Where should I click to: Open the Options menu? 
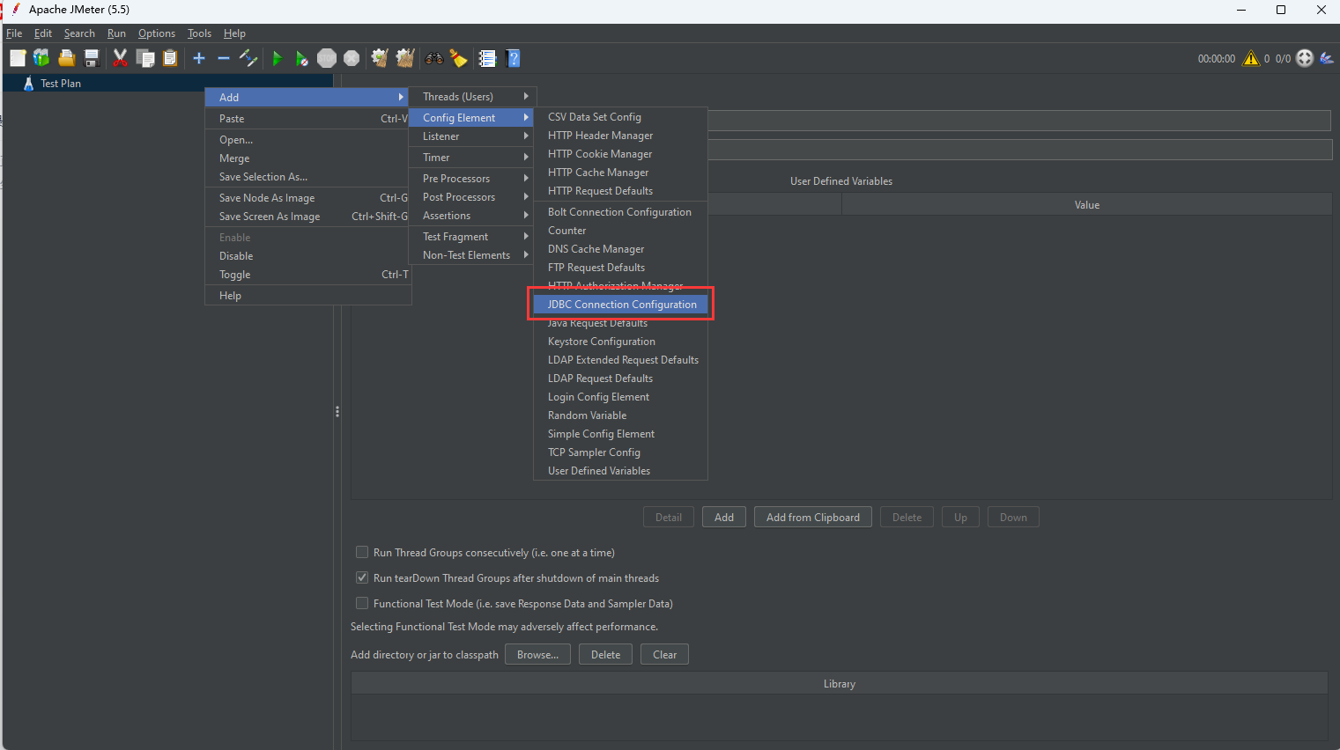157,33
